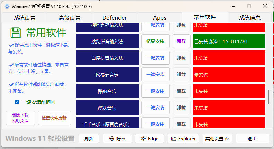This screenshot has height=149, width=274.
Task: Select the Defender tab
Action: 114,18
